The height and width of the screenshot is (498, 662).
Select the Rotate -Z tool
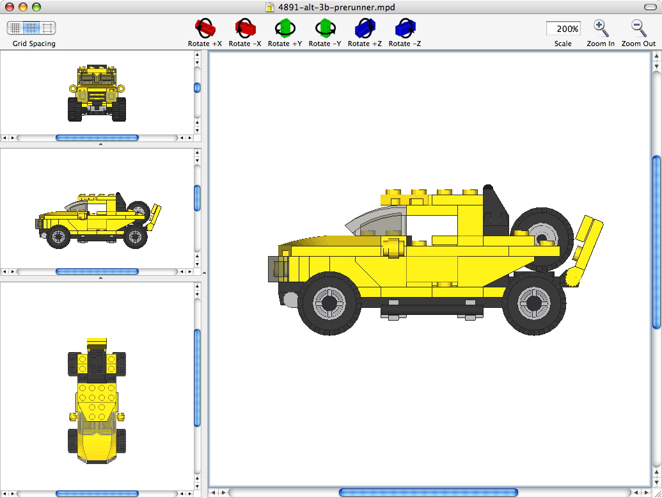point(404,28)
